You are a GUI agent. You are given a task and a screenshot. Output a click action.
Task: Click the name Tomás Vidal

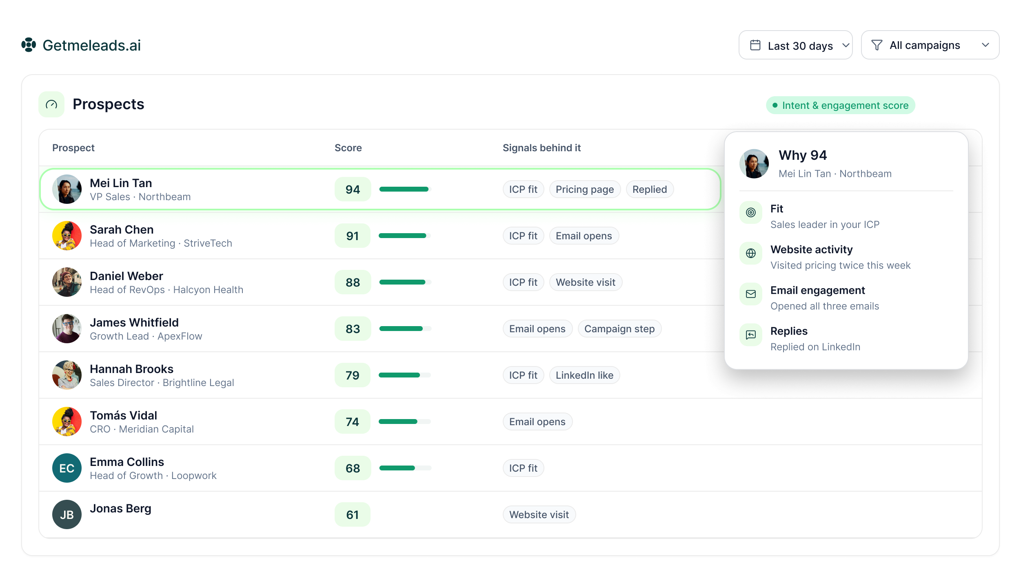click(123, 415)
